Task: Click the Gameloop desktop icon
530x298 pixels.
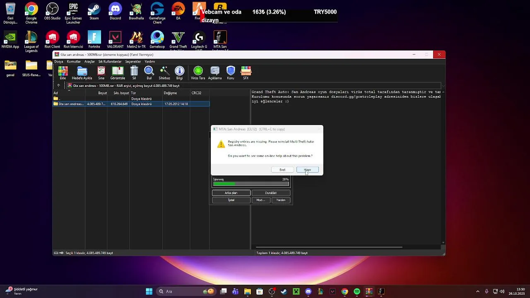Action: 157,40
